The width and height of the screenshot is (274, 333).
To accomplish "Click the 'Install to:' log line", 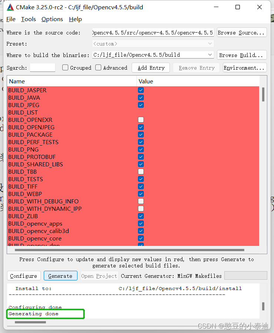I will [x=128, y=289].
